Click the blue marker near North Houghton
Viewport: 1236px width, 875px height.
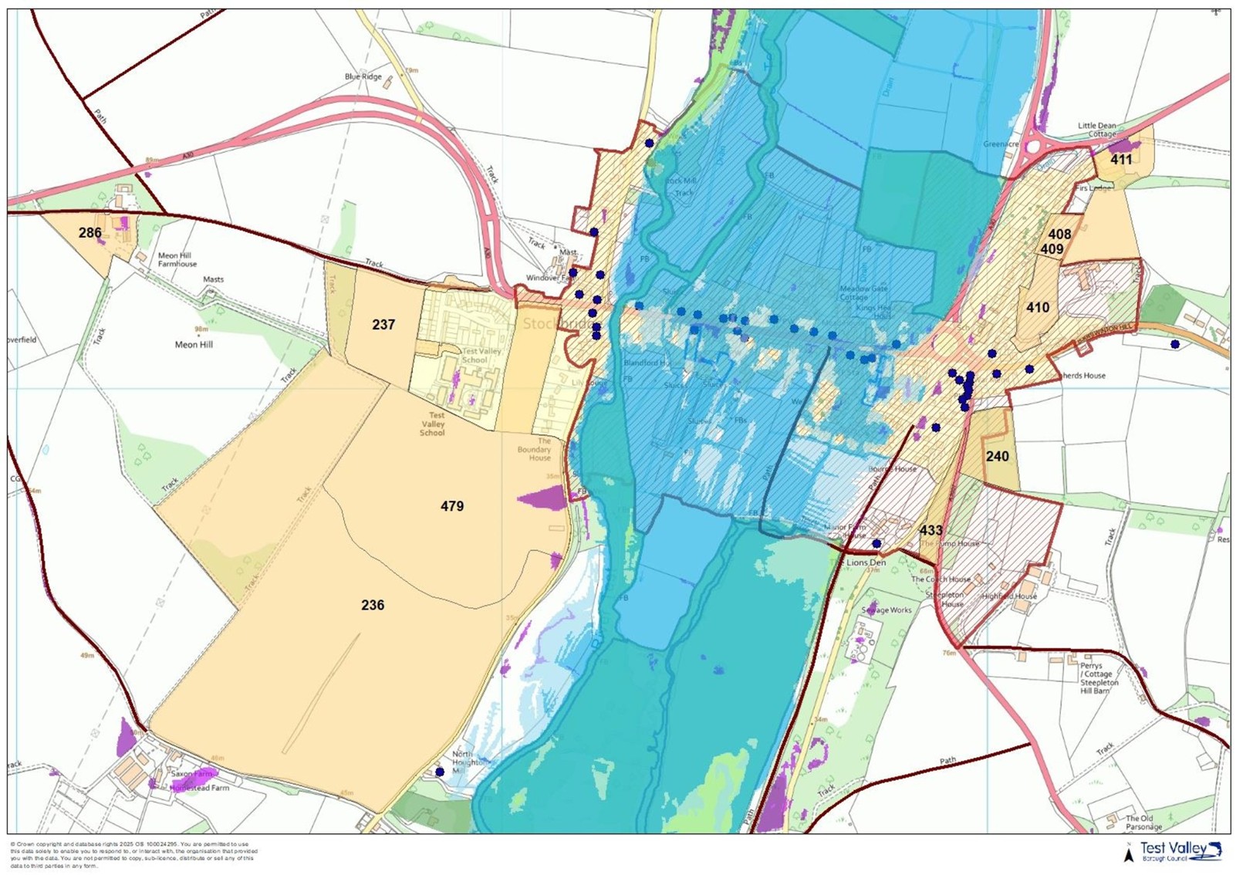click(441, 772)
